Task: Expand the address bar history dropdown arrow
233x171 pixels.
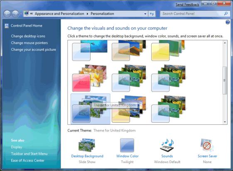Action: tap(145, 14)
